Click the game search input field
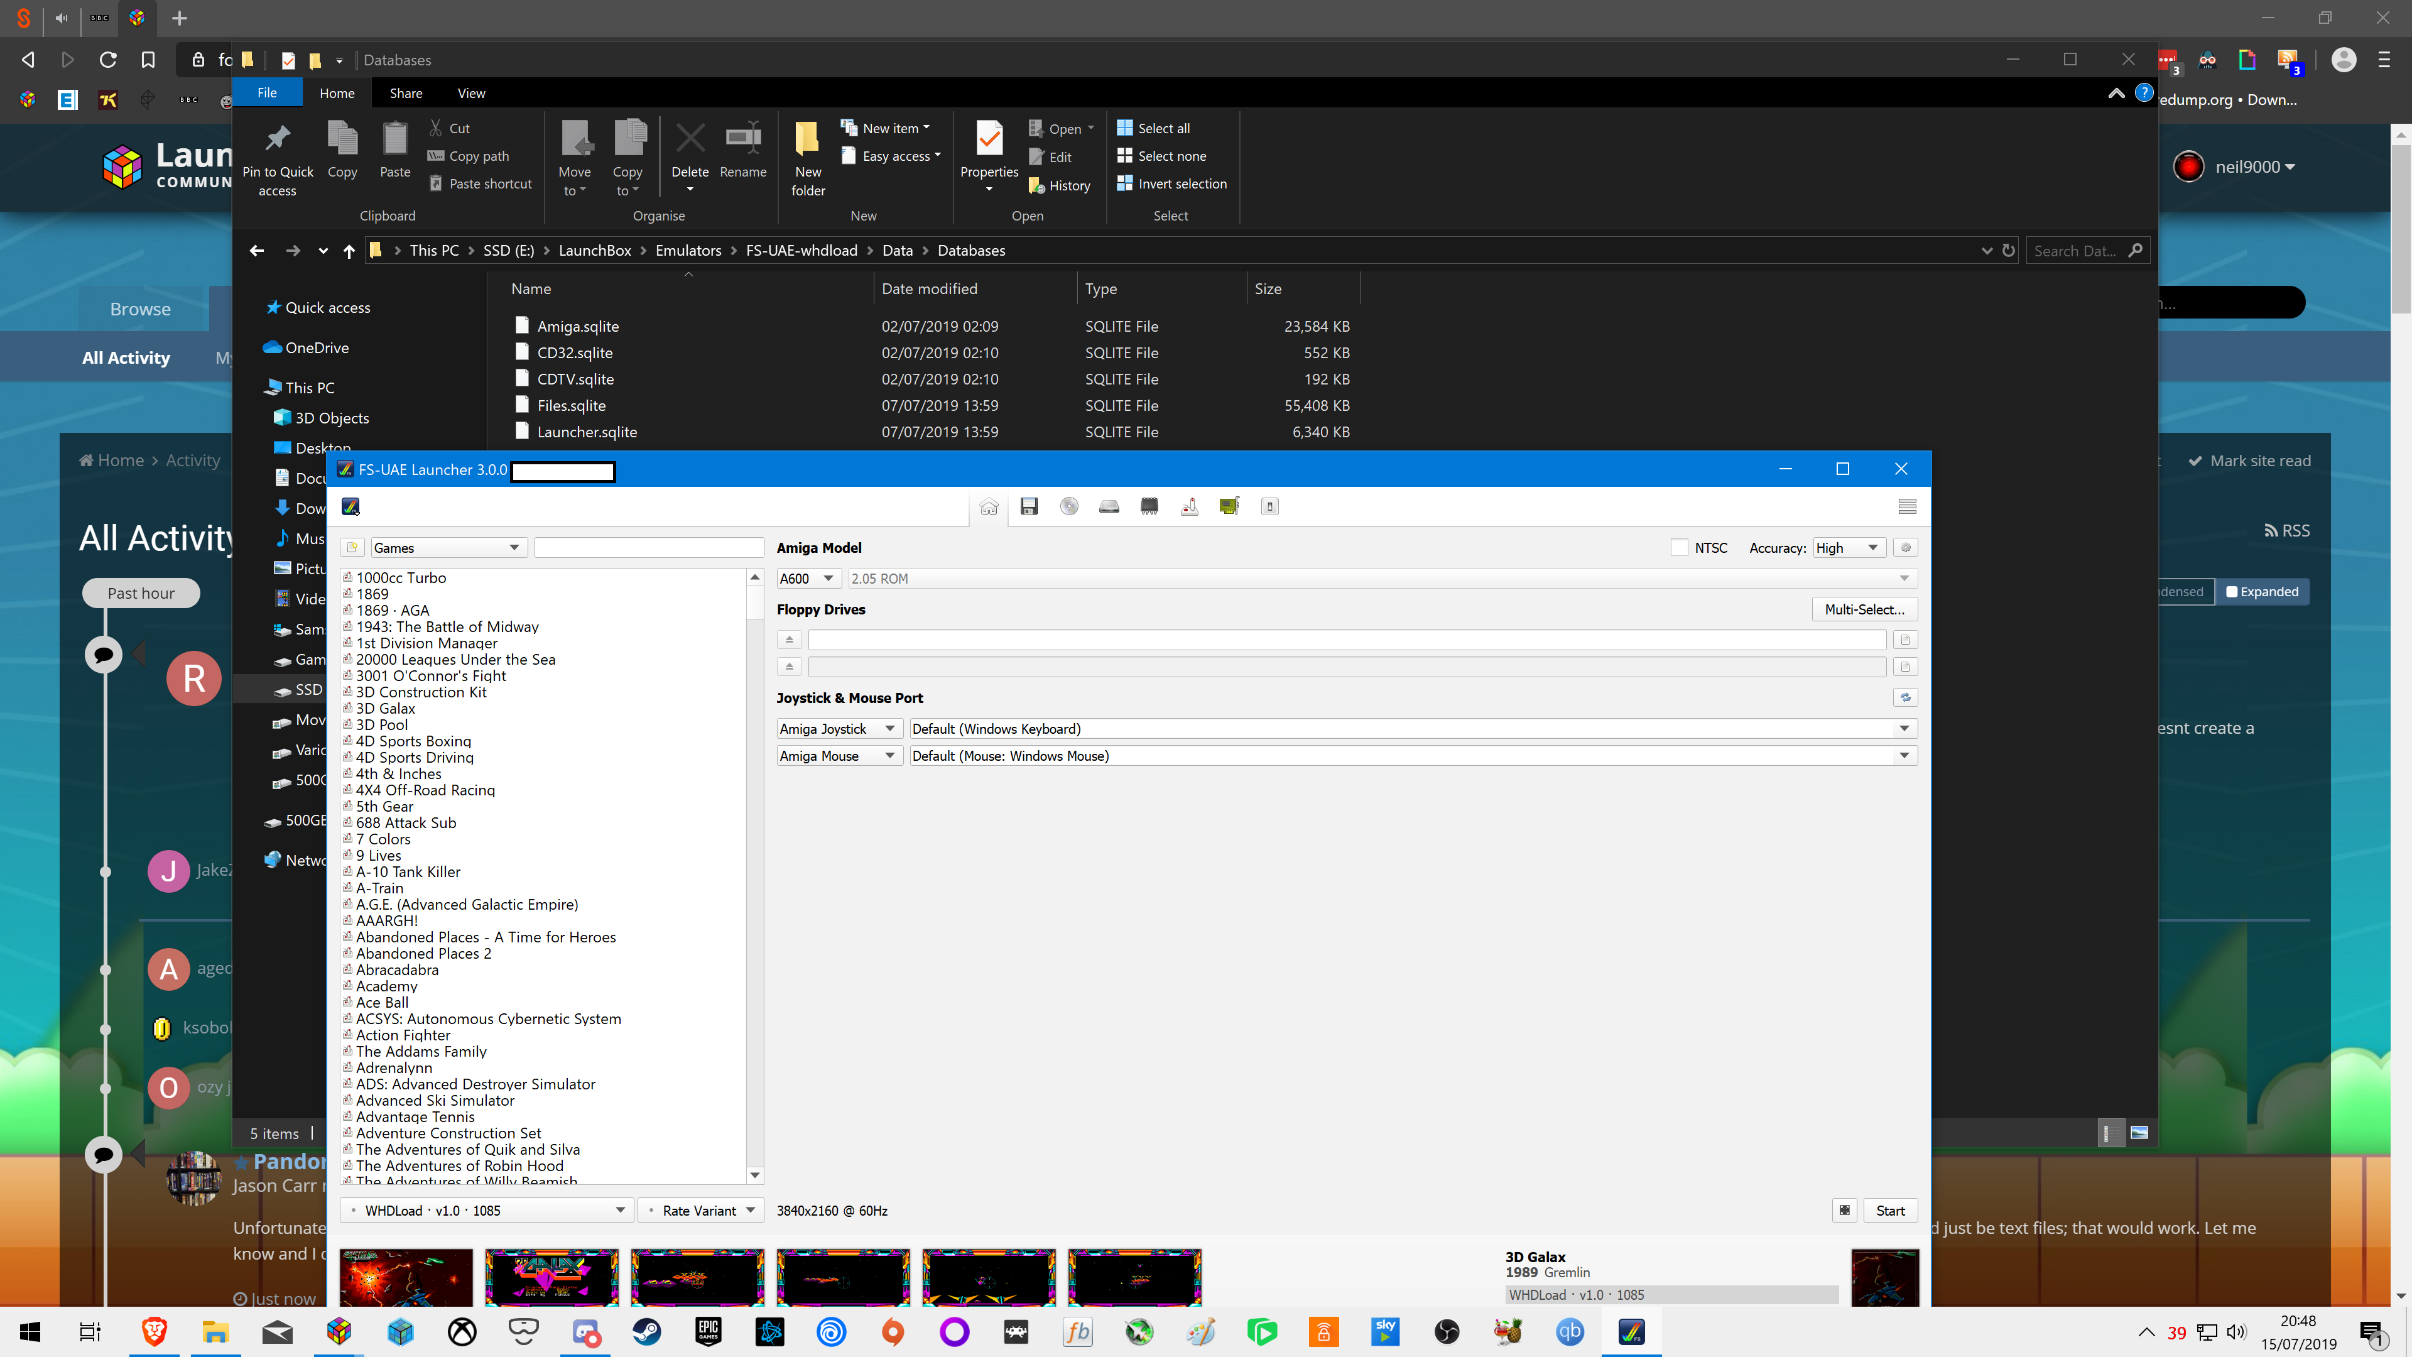Image resolution: width=2412 pixels, height=1357 pixels. click(x=649, y=548)
